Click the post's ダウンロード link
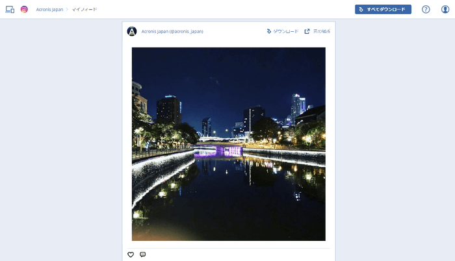The image size is (455, 261). point(283,31)
